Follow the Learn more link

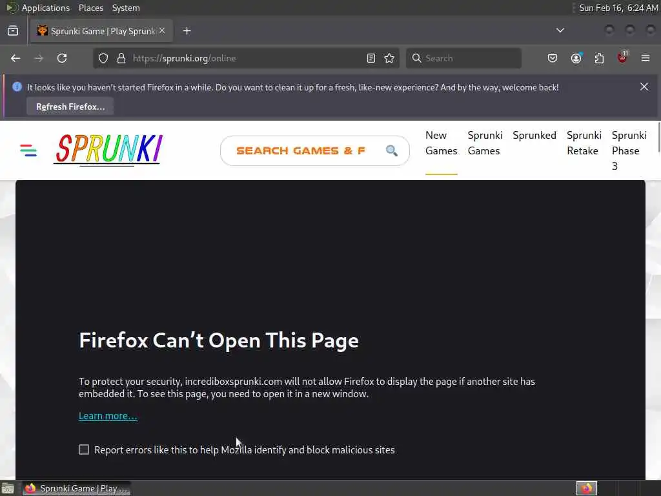(108, 416)
